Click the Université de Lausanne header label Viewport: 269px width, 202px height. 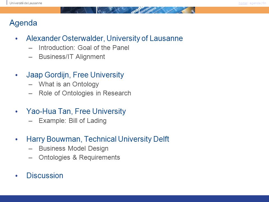(x=26, y=3)
